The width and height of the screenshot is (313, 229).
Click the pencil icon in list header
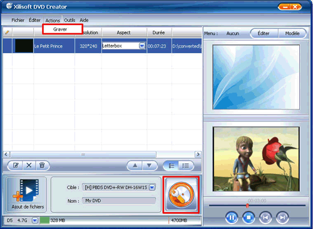(x=8, y=33)
